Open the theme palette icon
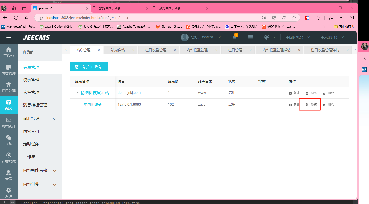The height and width of the screenshot is (204, 369). (267, 37)
